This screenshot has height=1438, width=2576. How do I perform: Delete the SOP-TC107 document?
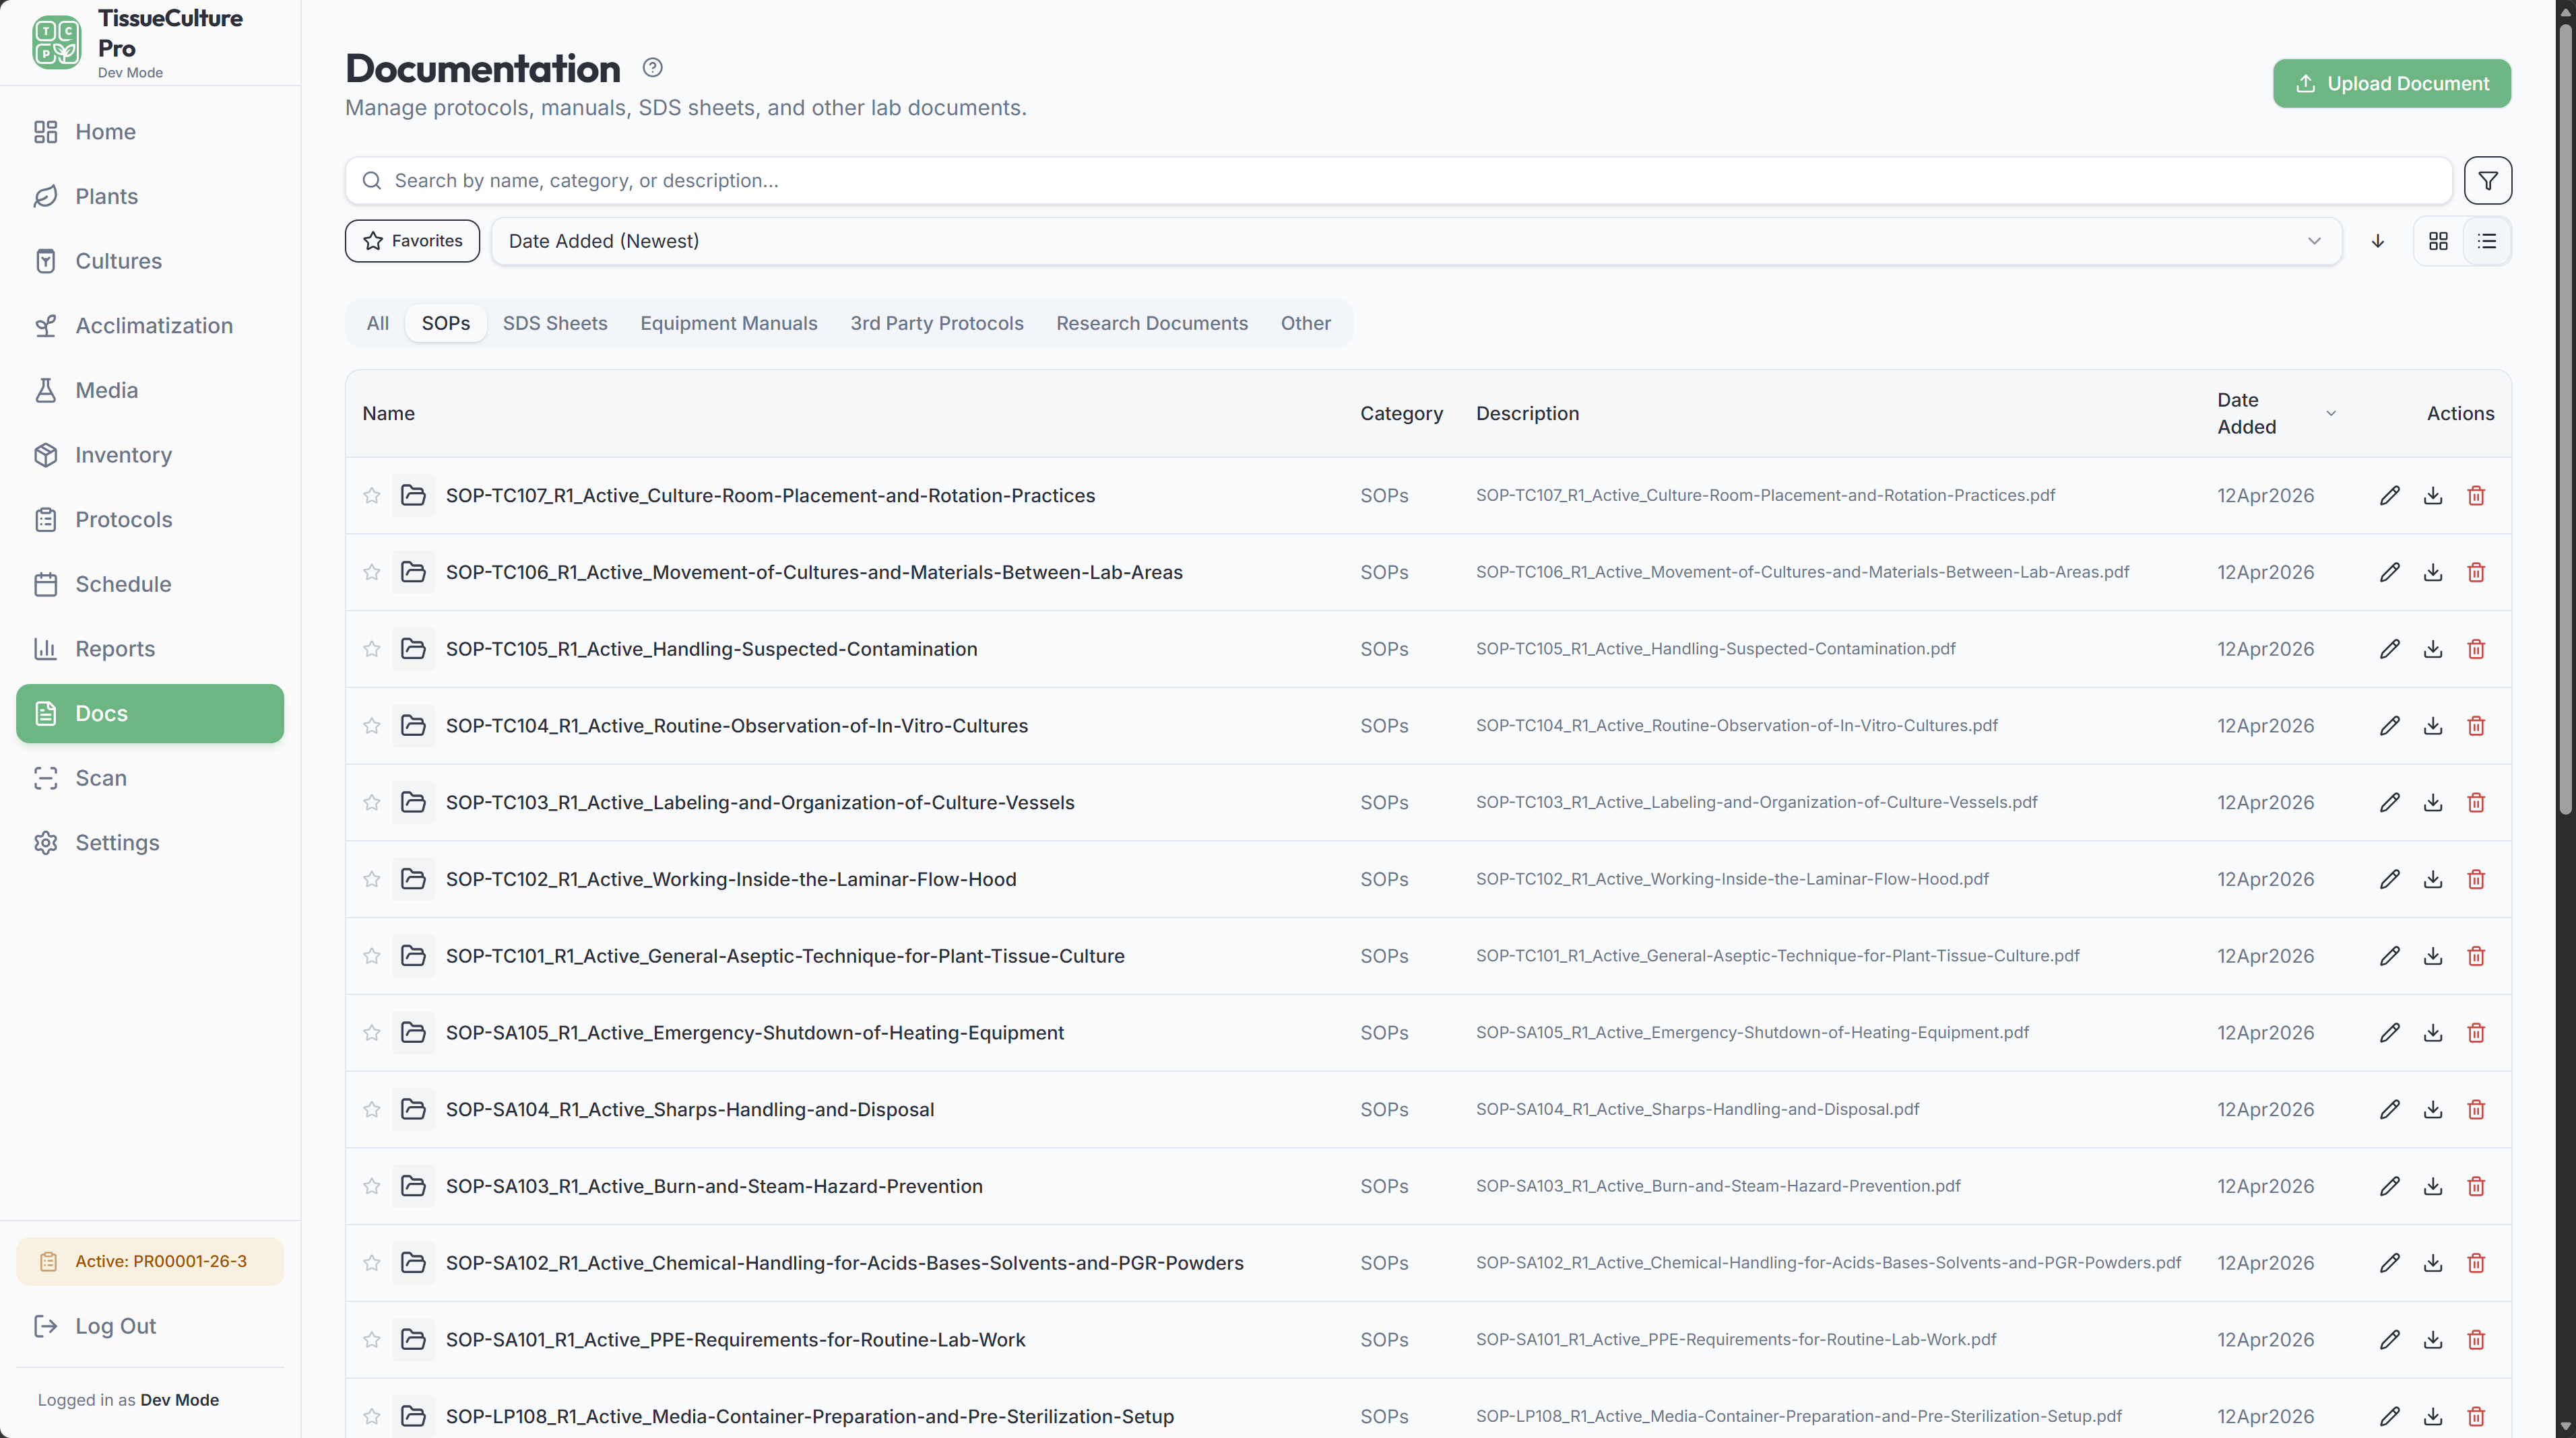(x=2476, y=495)
